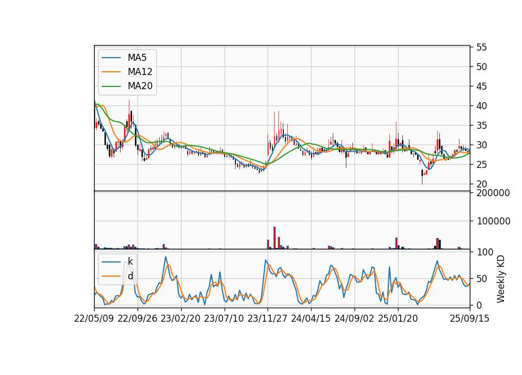
Task: Click the 24/04/15 date label
Action: tap(311, 318)
